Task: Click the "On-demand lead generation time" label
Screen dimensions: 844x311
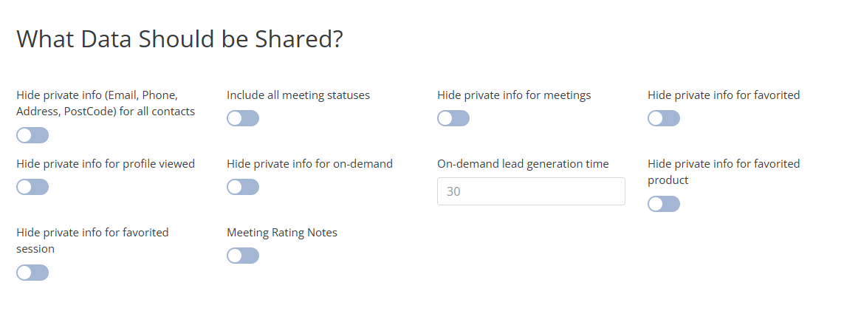Action: coord(523,164)
